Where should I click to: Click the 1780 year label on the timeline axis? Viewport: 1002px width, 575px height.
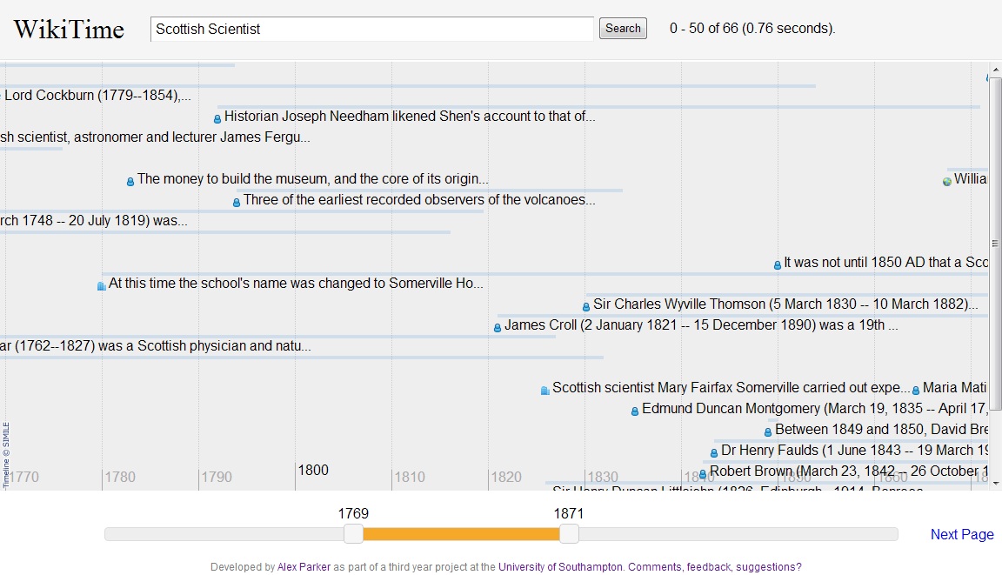120,478
